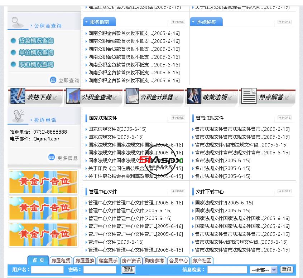Open 职工情况查询 link
Screen dimensions: 303x278
pyautogui.click(x=36, y=64)
